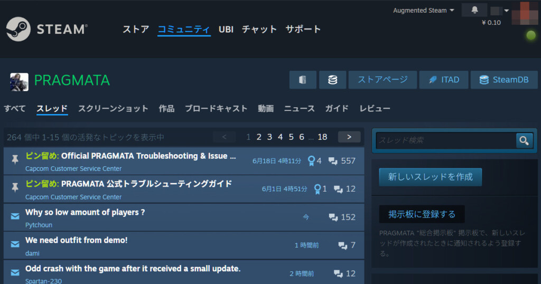Open the UBI menu item
Screen dimensions: 541x284
pyautogui.click(x=226, y=29)
